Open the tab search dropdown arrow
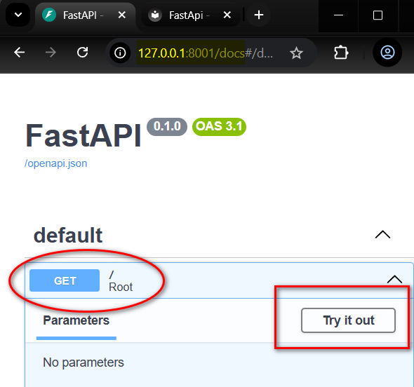Image resolution: width=414 pixels, height=387 pixels. click(18, 15)
